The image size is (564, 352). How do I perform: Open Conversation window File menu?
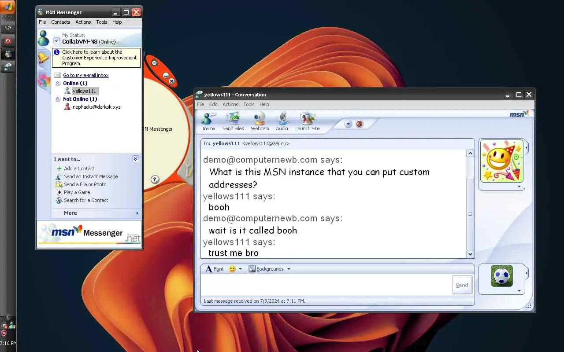click(200, 104)
